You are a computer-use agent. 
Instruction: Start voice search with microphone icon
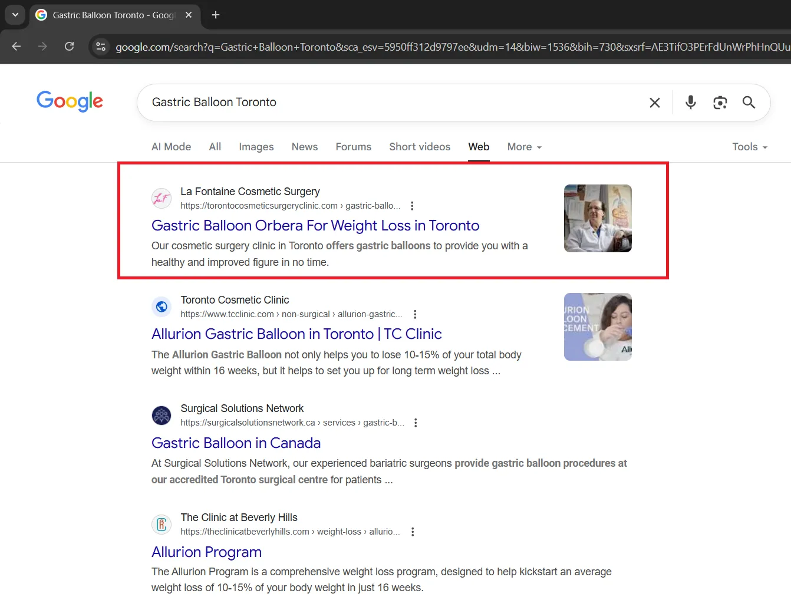coord(690,103)
